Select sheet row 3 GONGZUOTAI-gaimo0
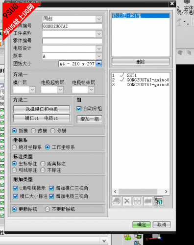The image size is (194, 245). pos(141,85)
